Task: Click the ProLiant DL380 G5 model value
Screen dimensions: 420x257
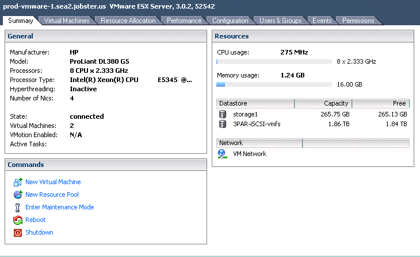Action: [x=100, y=61]
